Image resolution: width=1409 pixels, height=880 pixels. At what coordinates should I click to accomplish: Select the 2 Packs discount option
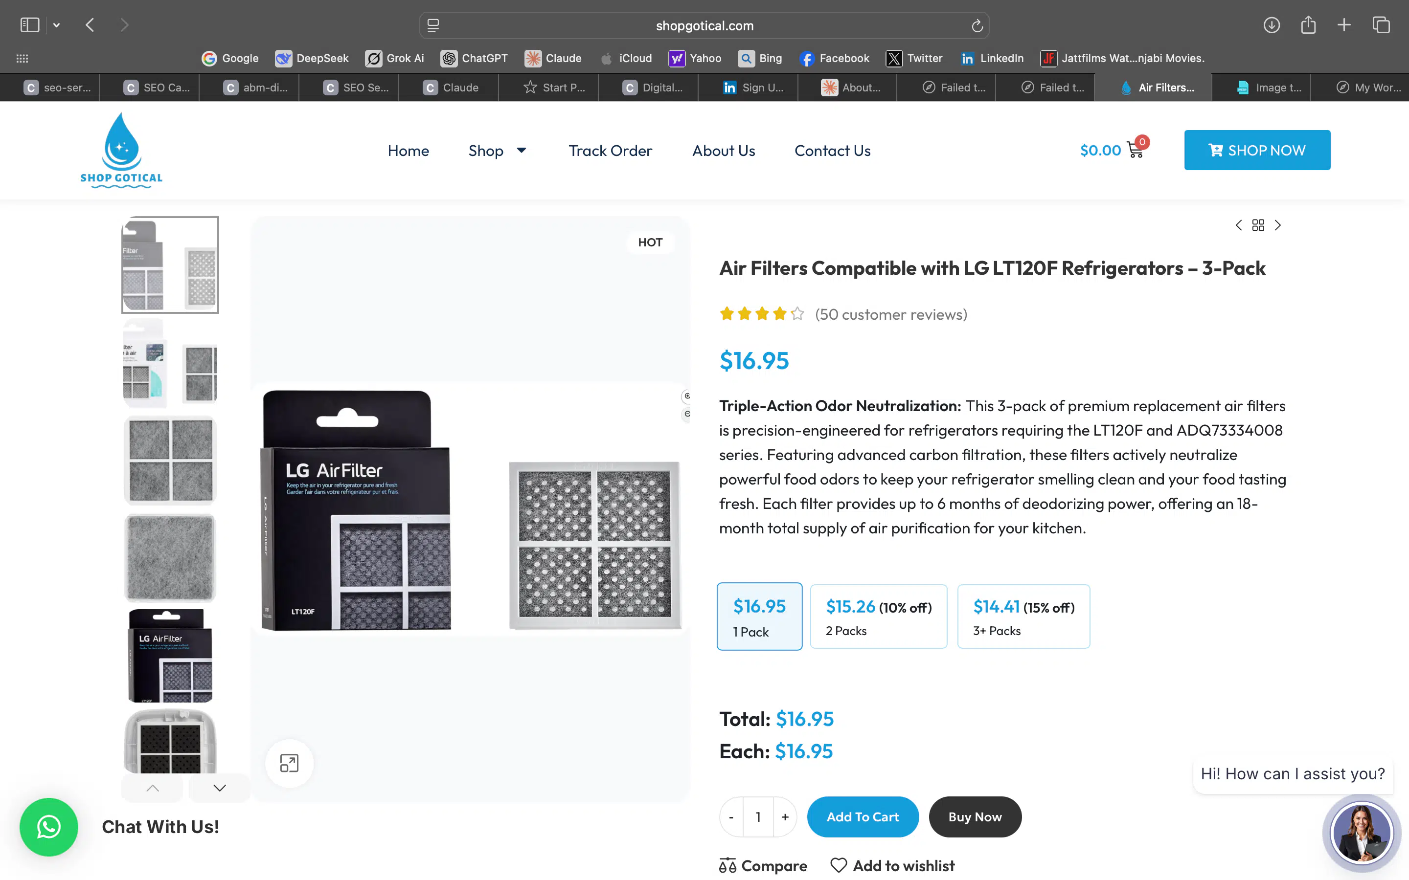[879, 616]
